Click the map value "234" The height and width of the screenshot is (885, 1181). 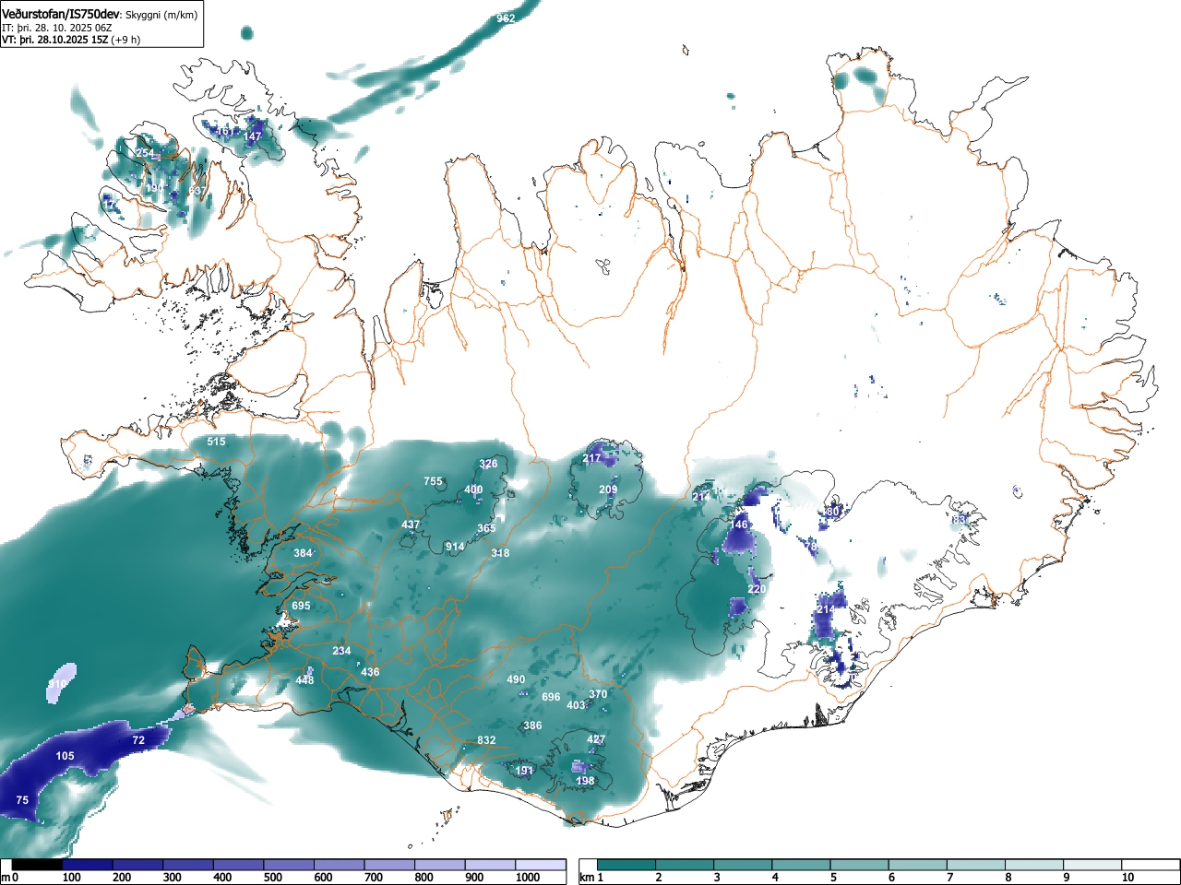point(341,651)
